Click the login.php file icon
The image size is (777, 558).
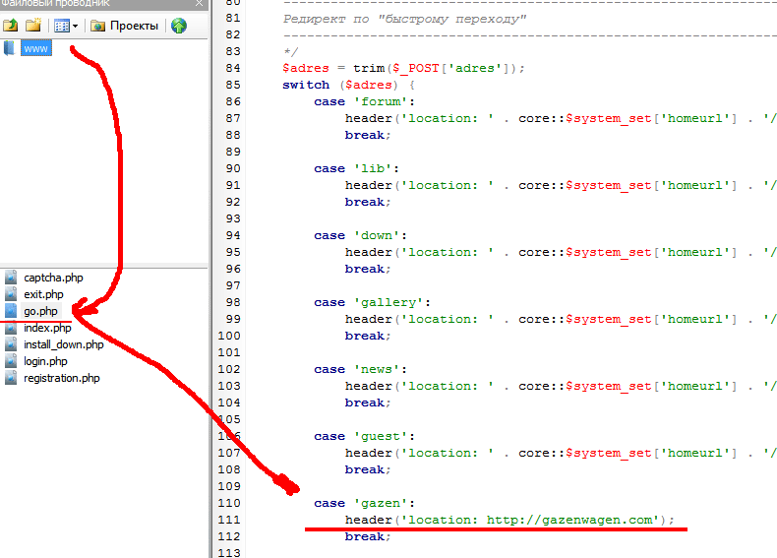coord(11,361)
